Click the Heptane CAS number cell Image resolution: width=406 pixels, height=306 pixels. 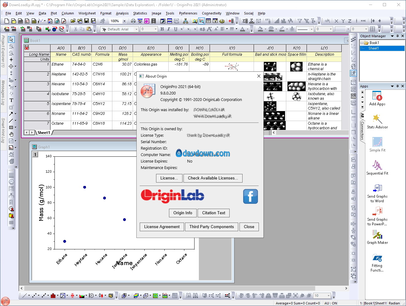click(x=81, y=76)
